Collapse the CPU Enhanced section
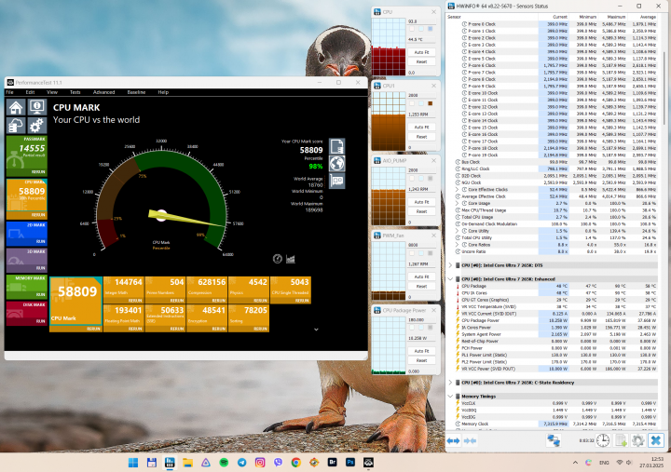671x472 pixels. (450, 278)
